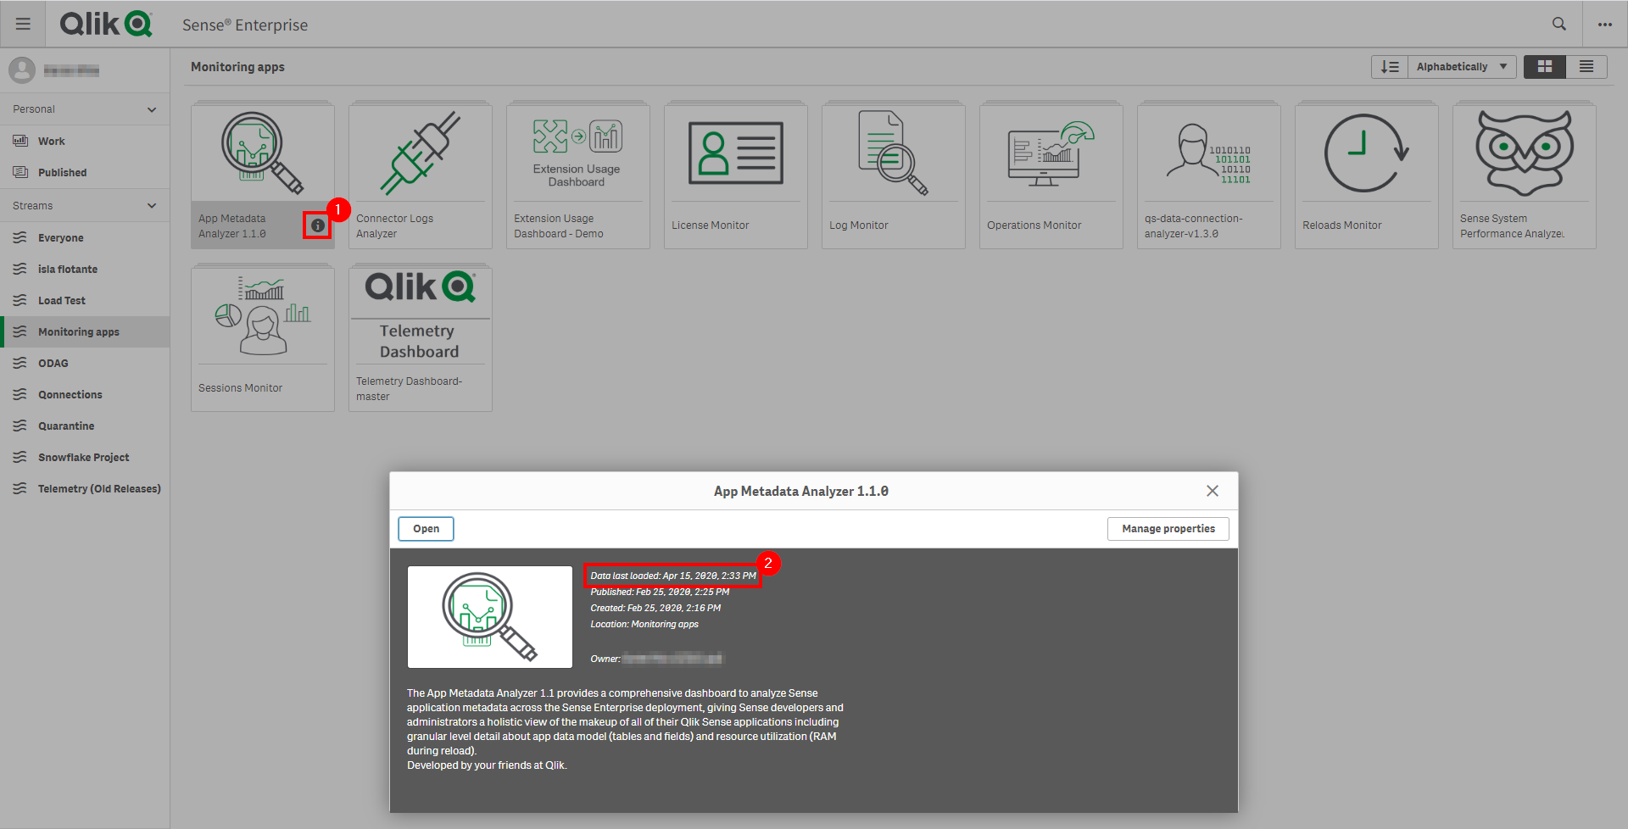Click the 'Published: Feb 25, 2020' text
The image size is (1628, 829).
pyautogui.click(x=660, y=592)
